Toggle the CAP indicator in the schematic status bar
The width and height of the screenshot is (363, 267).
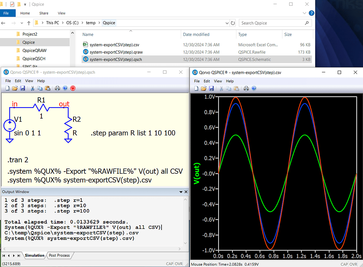click(x=170, y=264)
